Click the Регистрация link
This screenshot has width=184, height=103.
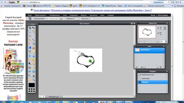coord(163,15)
